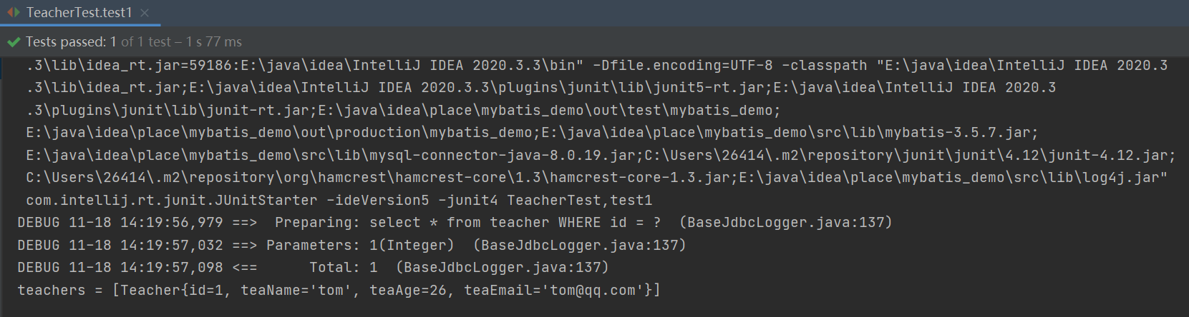Select the TeacherTest.test1 tab label
This screenshot has width=1189, height=317.
[x=79, y=12]
